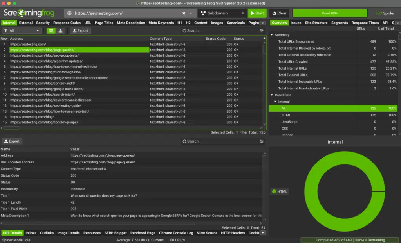Open the Inlinks tab
The image size is (401, 243).
[31, 233]
